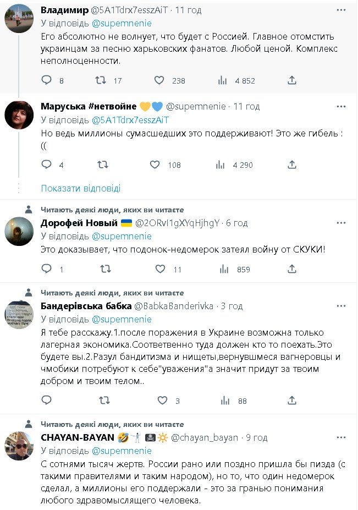358x510 pixels.
Task: Open the Бандерівська бабка profile name
Action: (86, 306)
